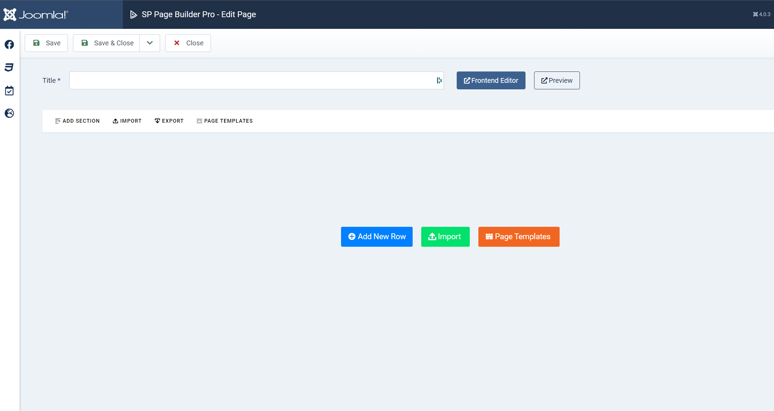Click the calendar check sidebar icon

point(9,91)
